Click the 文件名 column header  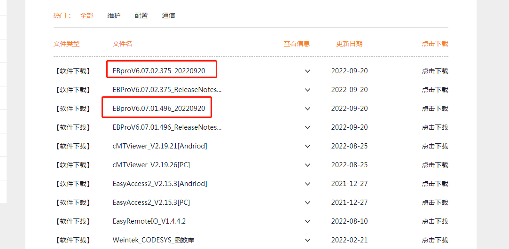click(x=122, y=44)
